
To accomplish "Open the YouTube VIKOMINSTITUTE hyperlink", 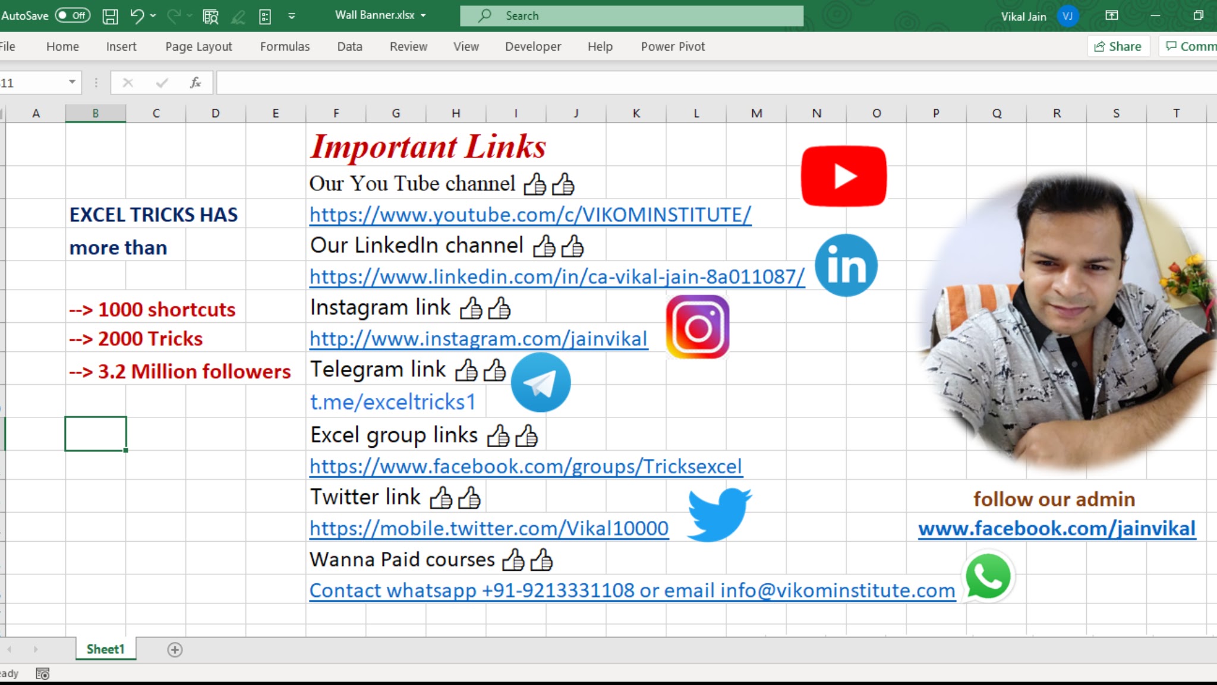I will pos(530,215).
